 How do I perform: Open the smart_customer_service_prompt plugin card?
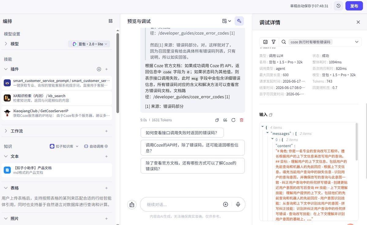(57, 83)
